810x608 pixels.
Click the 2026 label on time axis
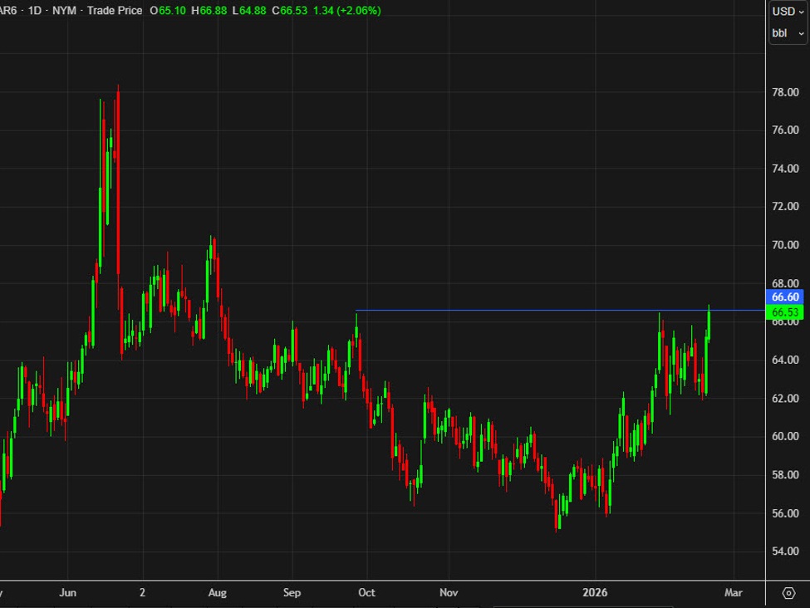[x=595, y=593]
